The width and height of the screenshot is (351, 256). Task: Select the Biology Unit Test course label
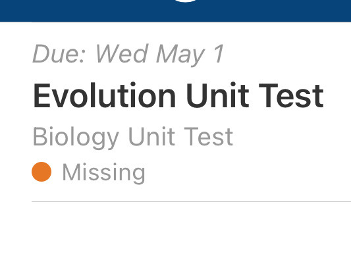coord(133,138)
